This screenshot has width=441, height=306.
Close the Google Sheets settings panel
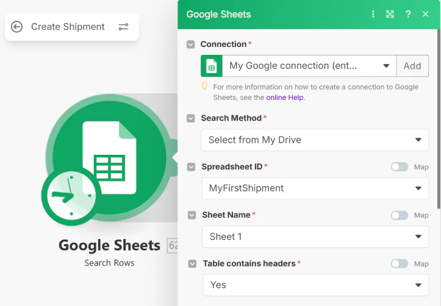pos(426,14)
